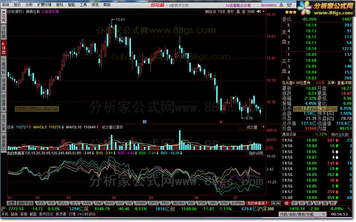
Task: Toggle 复权 price adjustment
Action: click(231, 11)
